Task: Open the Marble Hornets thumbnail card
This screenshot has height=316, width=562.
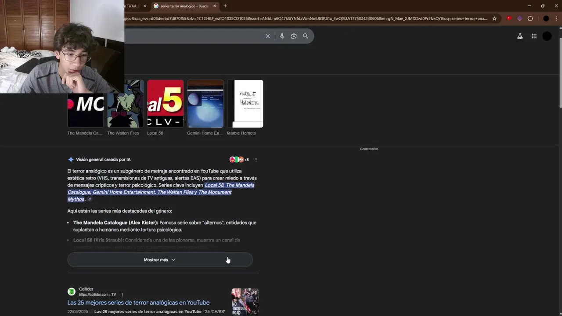Action: coord(245,108)
